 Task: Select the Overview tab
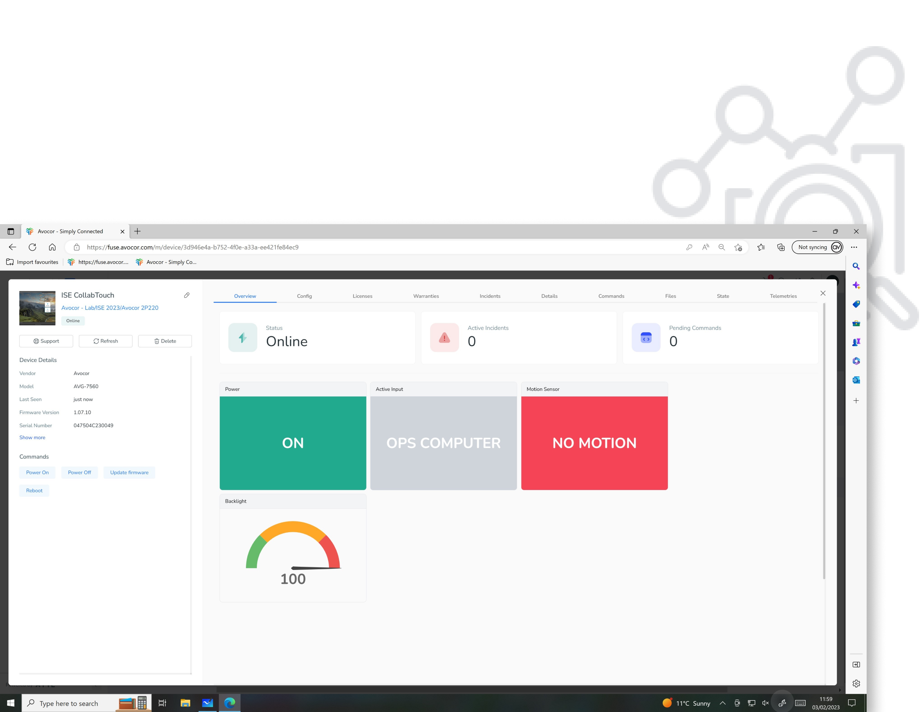point(244,295)
